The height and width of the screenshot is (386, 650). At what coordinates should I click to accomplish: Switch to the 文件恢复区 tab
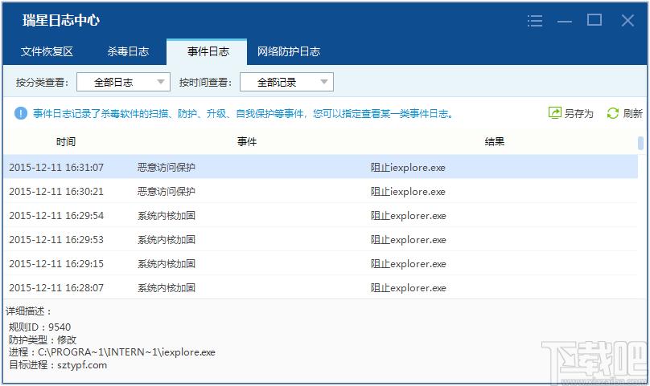pyautogui.click(x=47, y=51)
